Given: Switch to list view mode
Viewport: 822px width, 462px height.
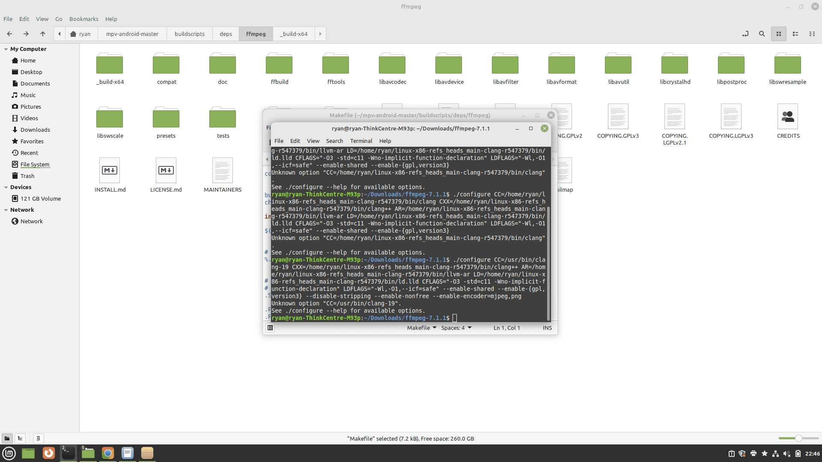Looking at the screenshot, I should (795, 34).
